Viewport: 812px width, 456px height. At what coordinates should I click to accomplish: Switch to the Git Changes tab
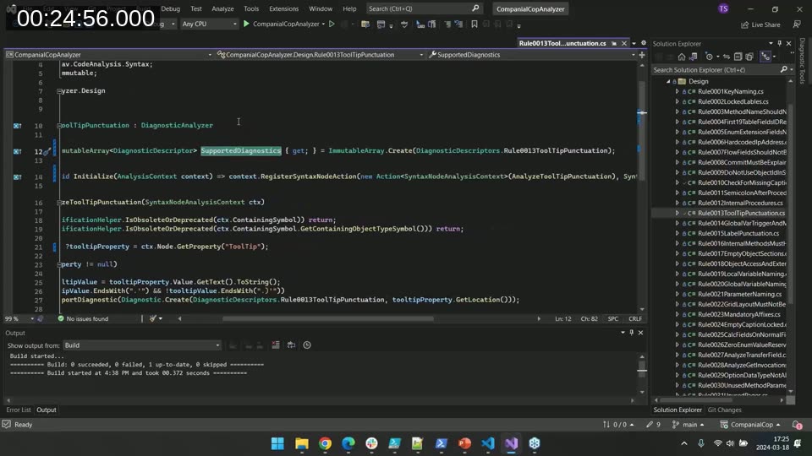tap(725, 410)
